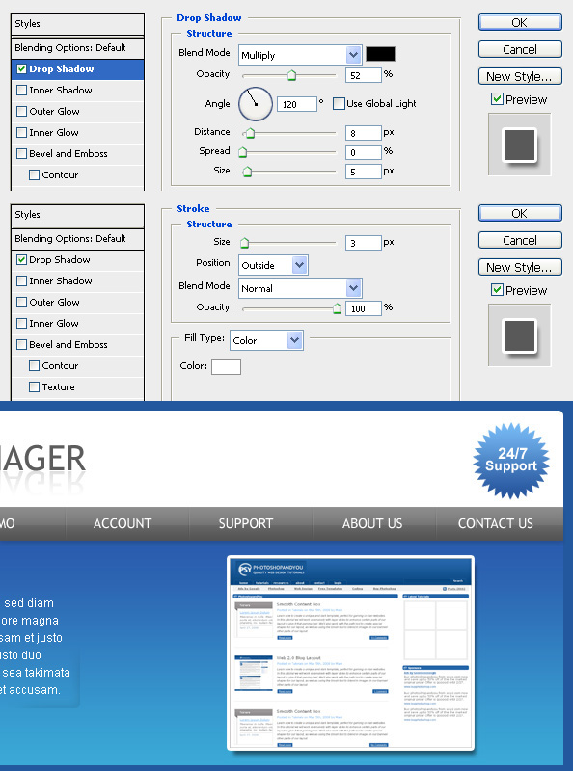
Task: Open the CONTACT US navigation item
Action: (496, 523)
